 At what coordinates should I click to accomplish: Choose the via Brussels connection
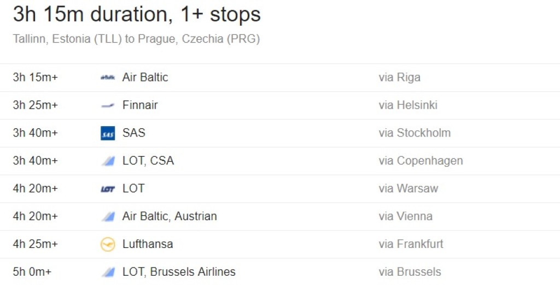410,272
